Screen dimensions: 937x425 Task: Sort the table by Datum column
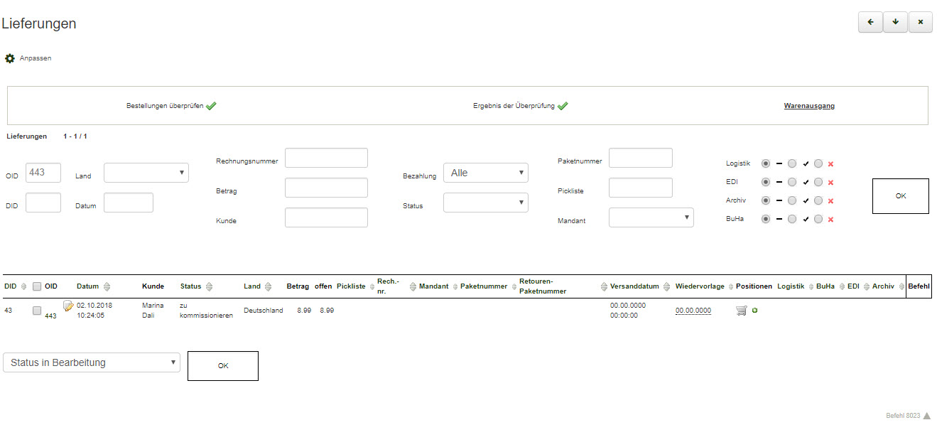pyautogui.click(x=107, y=286)
